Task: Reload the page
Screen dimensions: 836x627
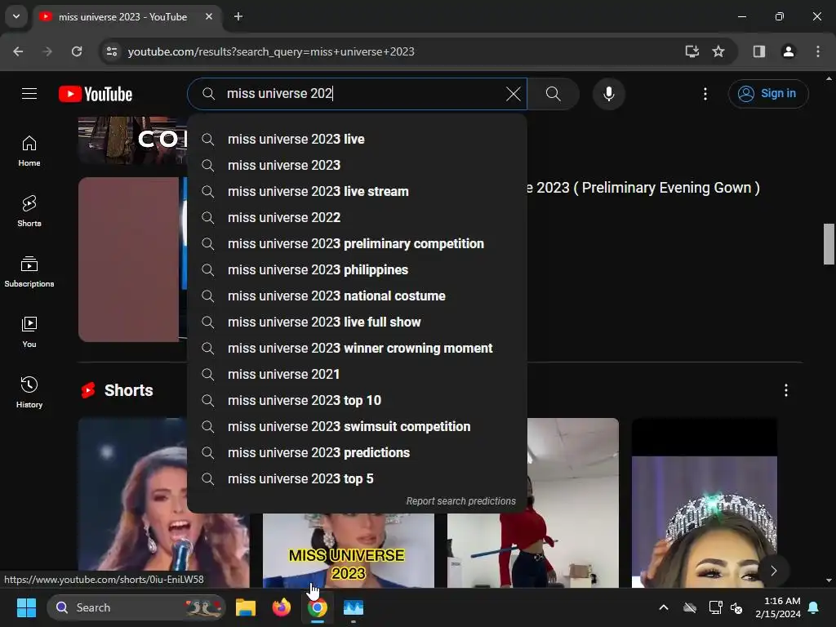Action: pos(77,51)
